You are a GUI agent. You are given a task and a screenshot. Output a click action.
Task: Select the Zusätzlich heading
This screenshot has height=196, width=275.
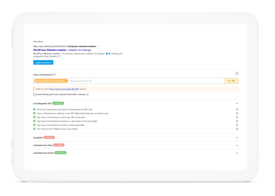[38, 138]
